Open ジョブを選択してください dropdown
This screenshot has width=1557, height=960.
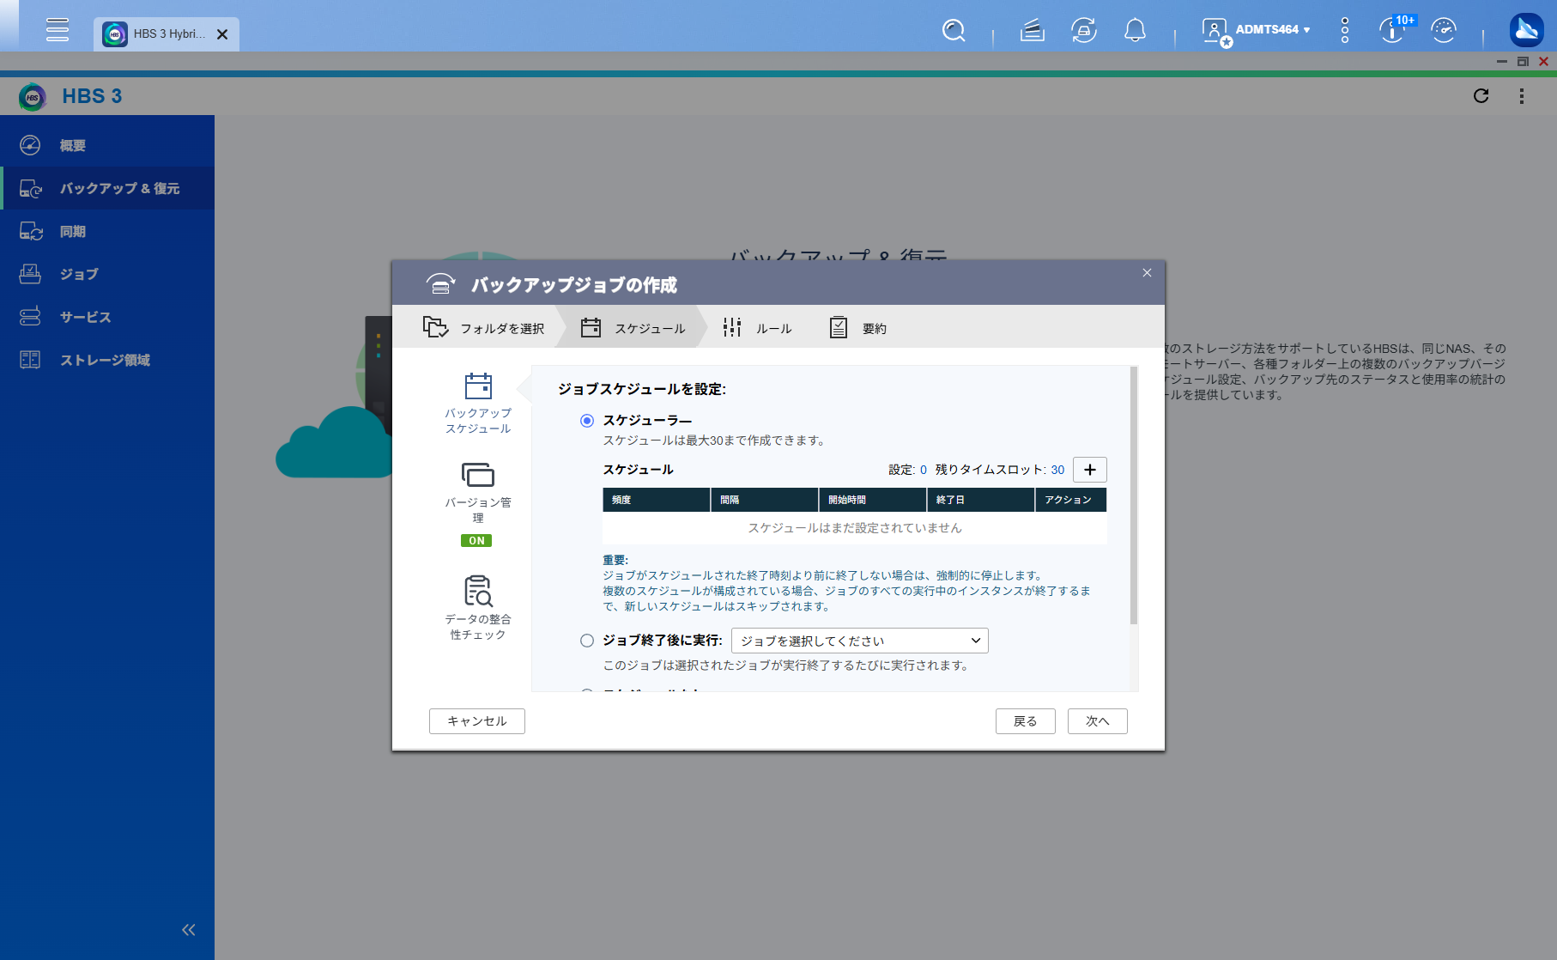tap(859, 641)
